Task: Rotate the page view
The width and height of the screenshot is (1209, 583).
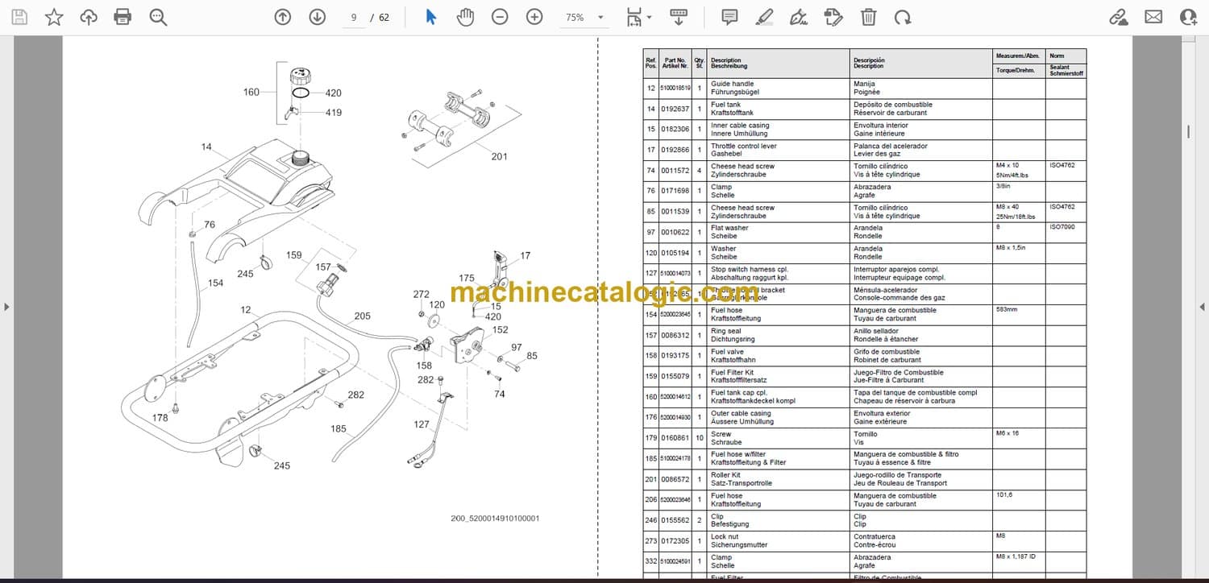Action: click(x=903, y=17)
